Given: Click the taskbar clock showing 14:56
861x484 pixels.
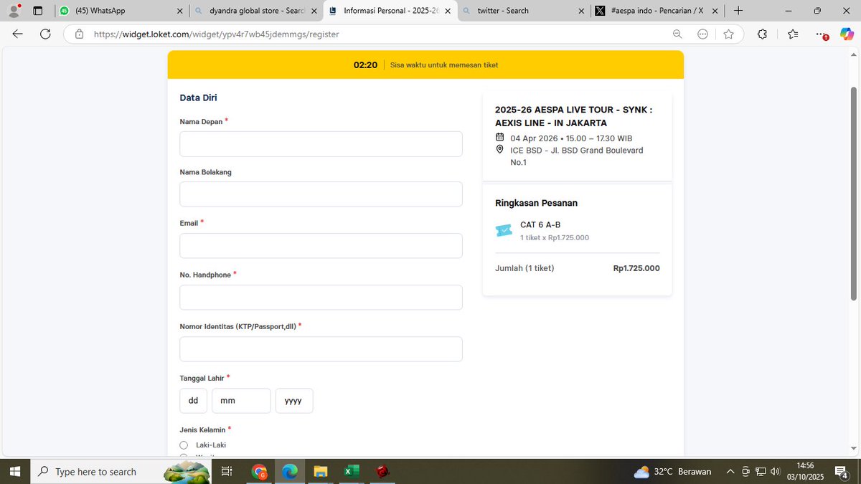Looking at the screenshot, I should (805, 471).
